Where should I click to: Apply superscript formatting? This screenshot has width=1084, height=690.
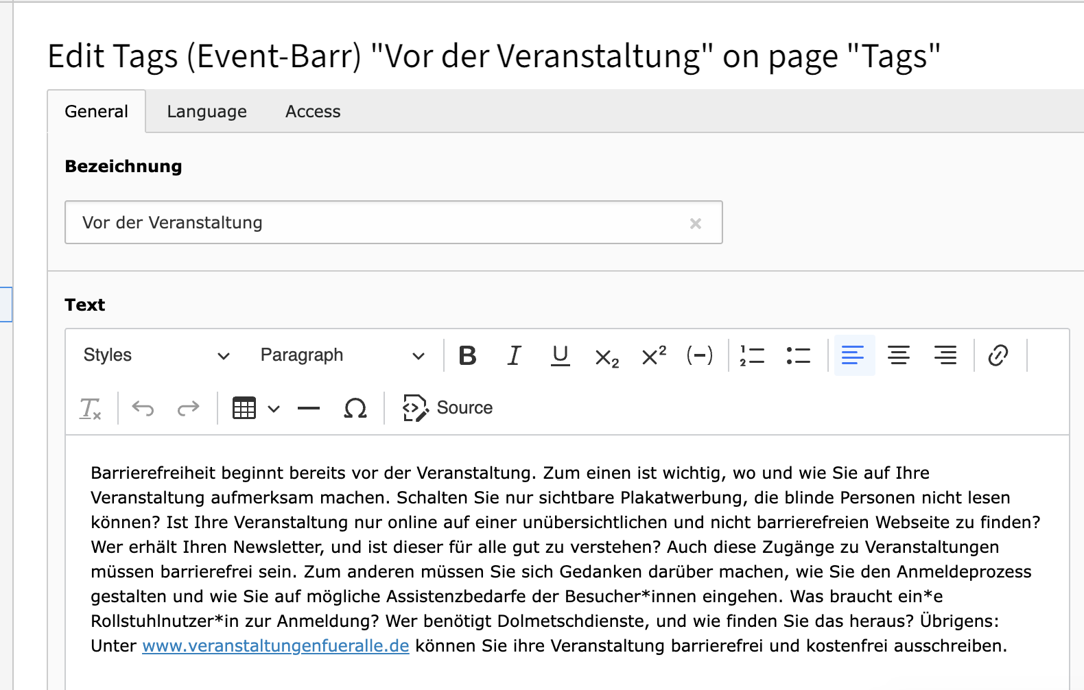click(x=653, y=355)
